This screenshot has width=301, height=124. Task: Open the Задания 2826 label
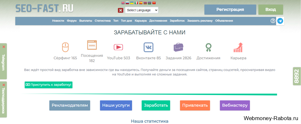pos(178,58)
